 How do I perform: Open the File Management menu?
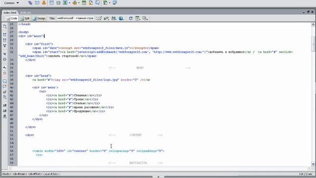(114, 18)
